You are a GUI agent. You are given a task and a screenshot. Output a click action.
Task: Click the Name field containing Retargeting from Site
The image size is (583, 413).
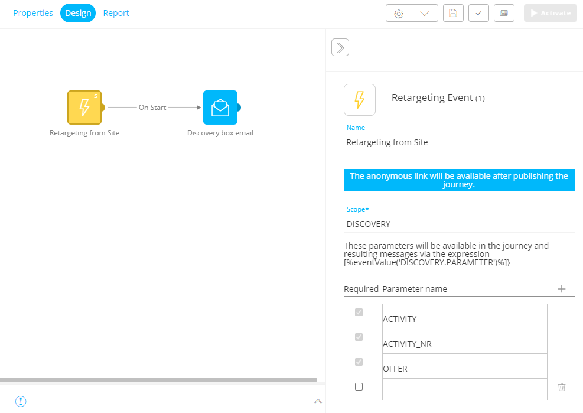[x=459, y=142]
